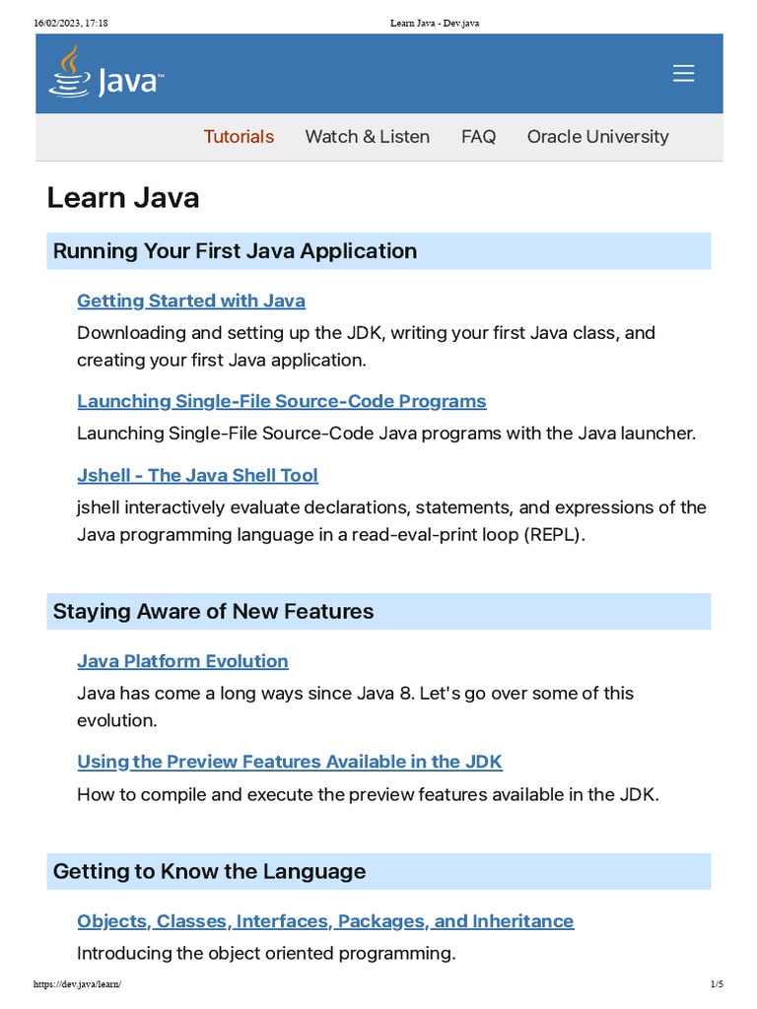Click the Getting to Know the Language heading
The width and height of the screenshot is (757, 1009).
[209, 871]
